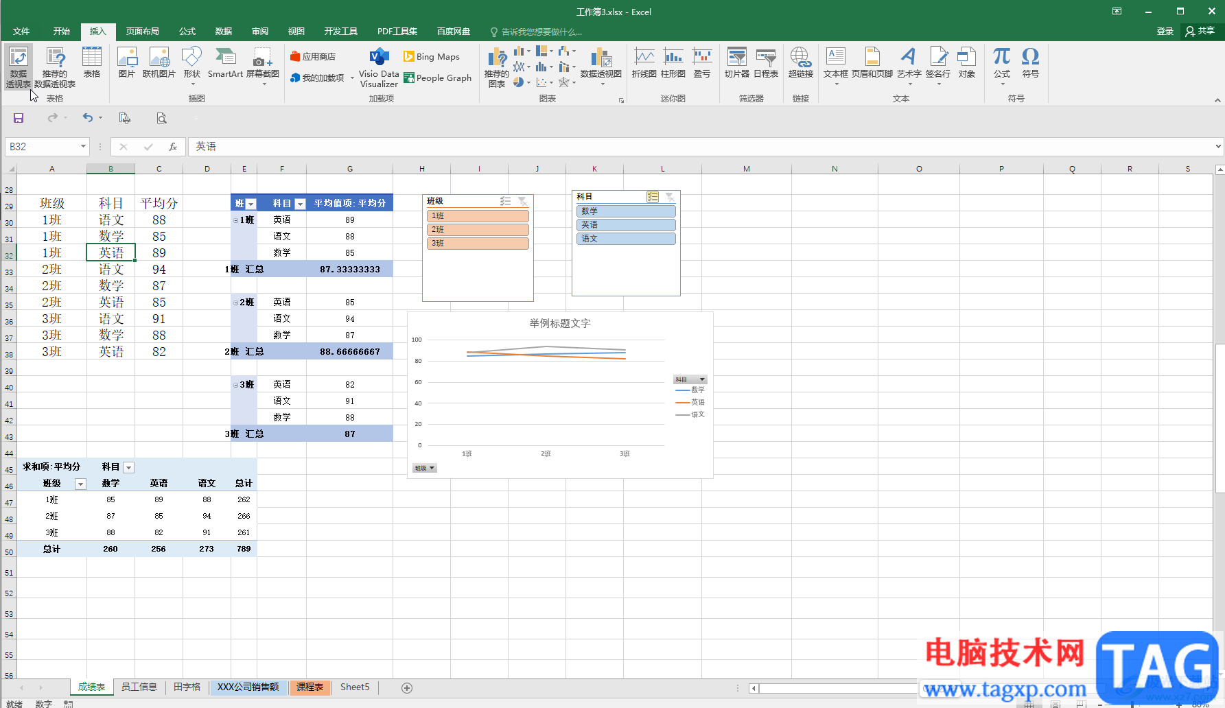Click the vertical scrollbar thumb

[x=1220, y=418]
